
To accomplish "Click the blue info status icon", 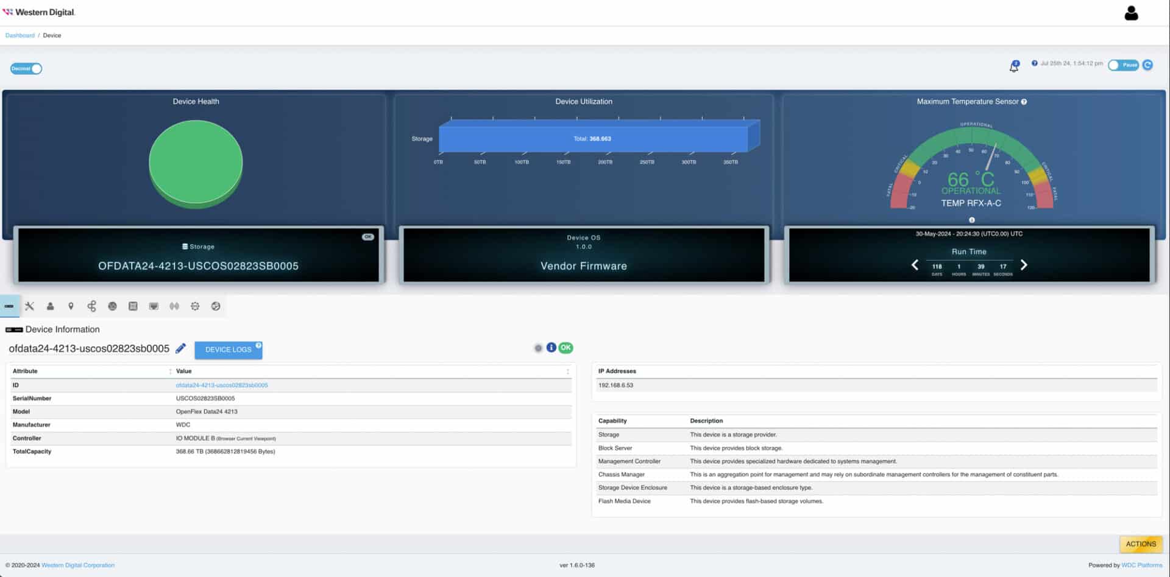I will pos(551,348).
